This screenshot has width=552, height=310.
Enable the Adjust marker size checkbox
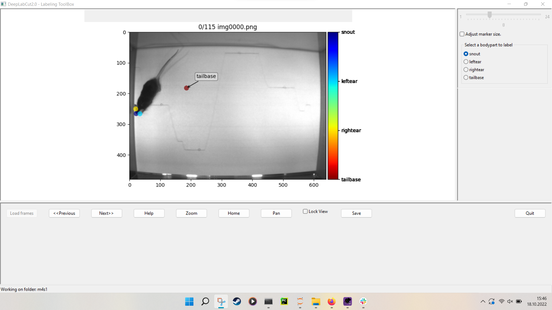(x=462, y=34)
